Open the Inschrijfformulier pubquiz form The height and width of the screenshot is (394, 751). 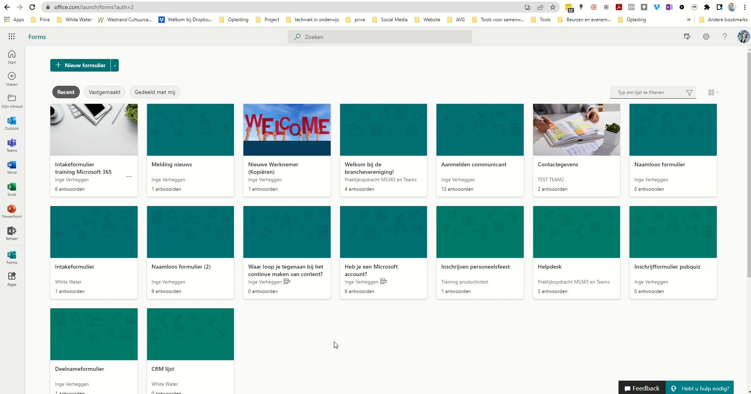[x=673, y=252]
